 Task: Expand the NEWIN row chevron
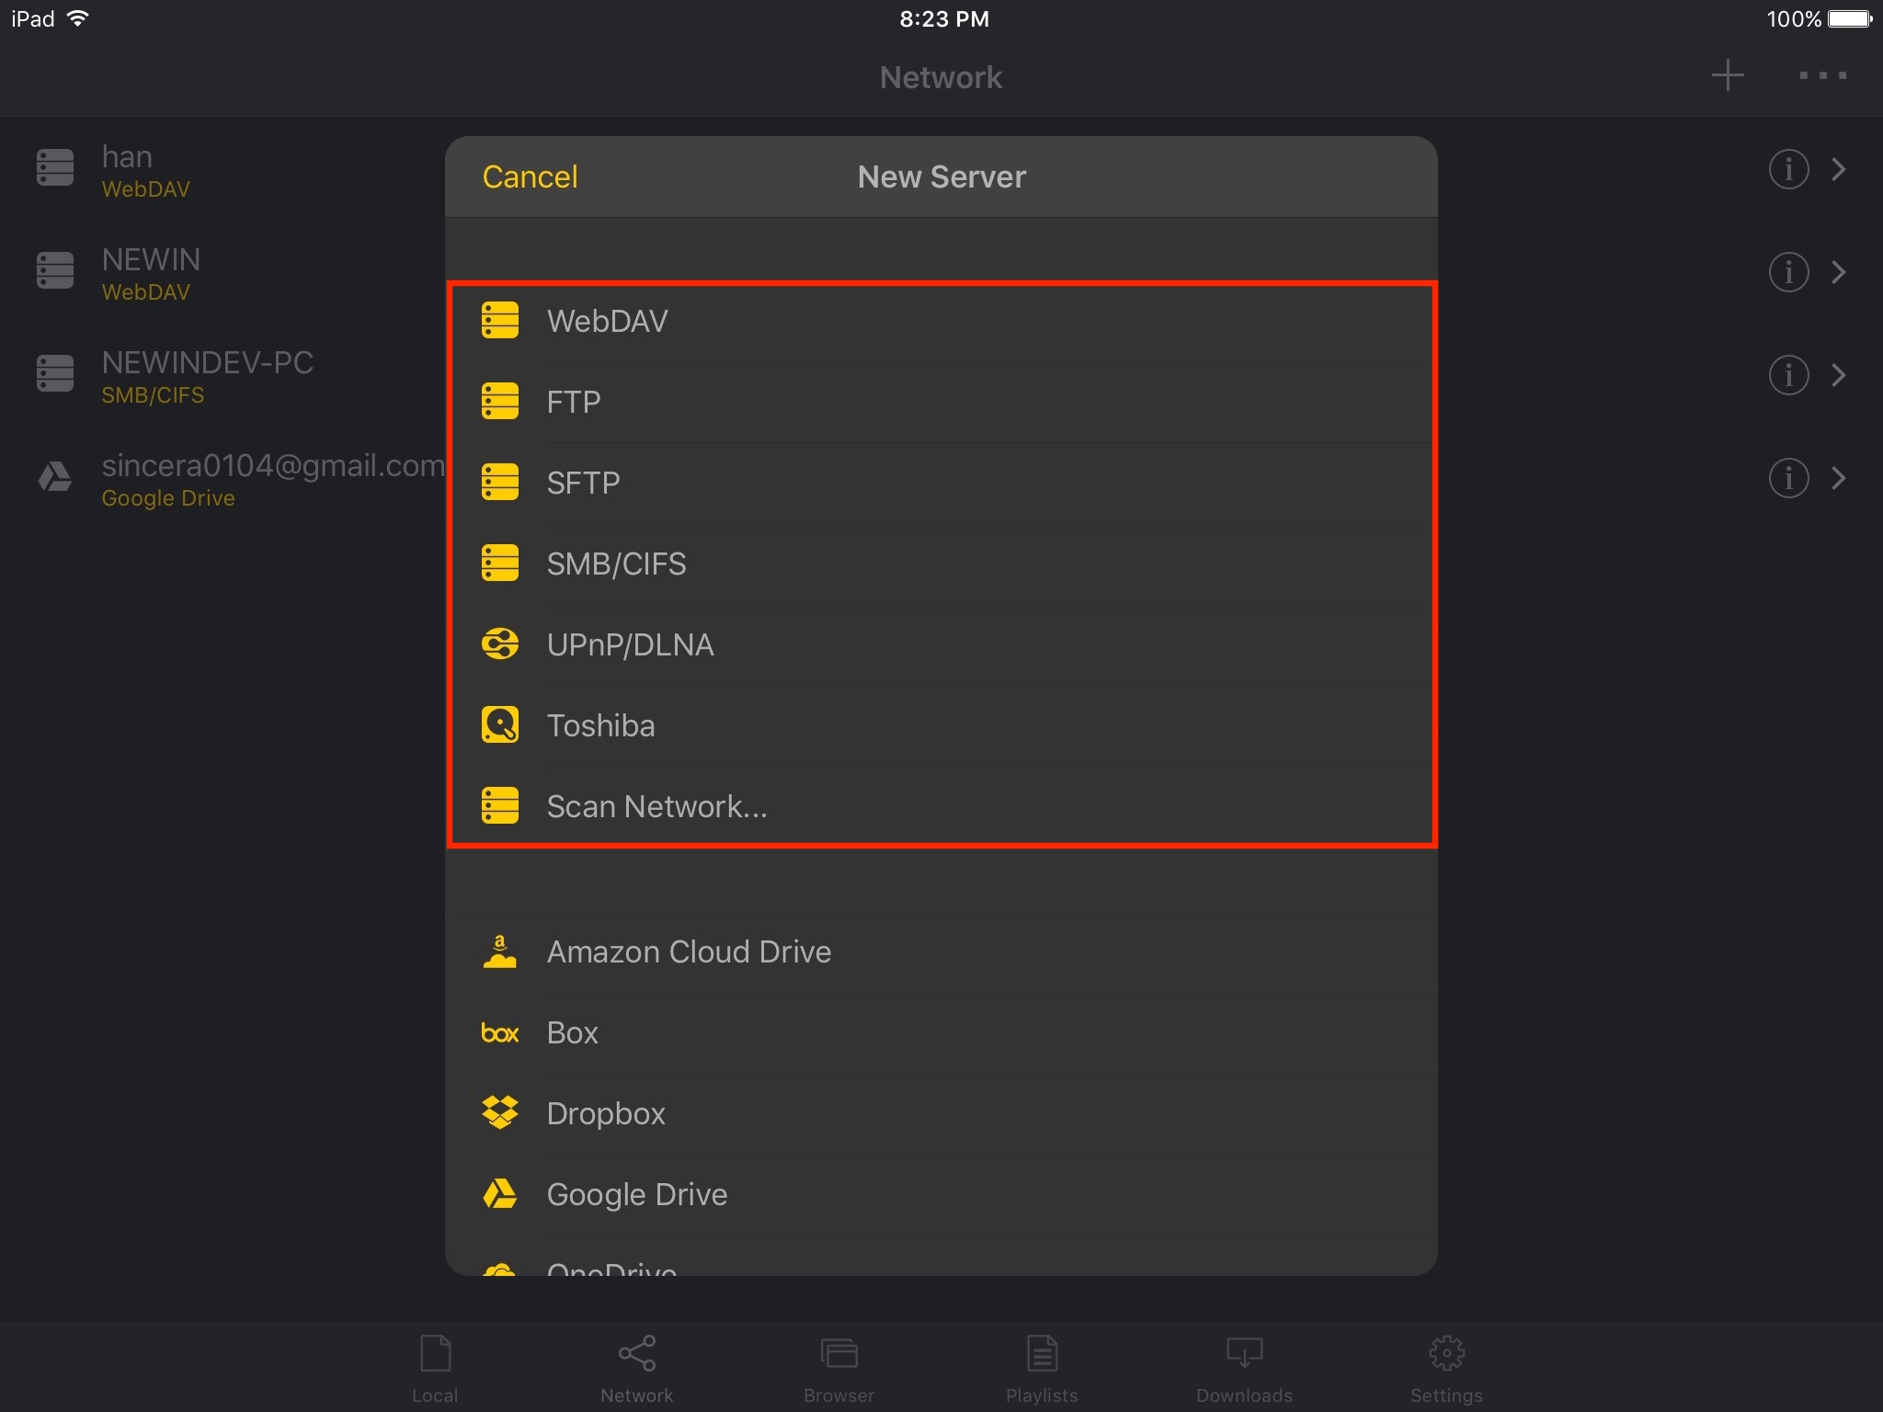click(x=1839, y=272)
